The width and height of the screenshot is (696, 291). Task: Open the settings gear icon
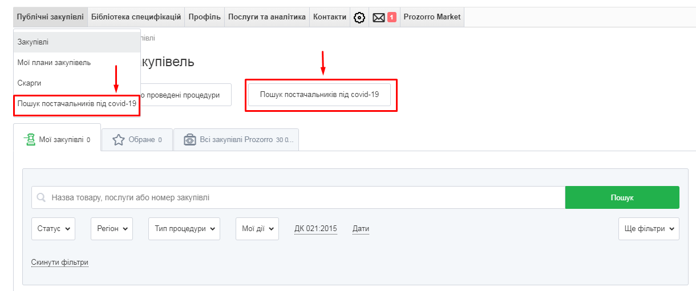point(359,18)
